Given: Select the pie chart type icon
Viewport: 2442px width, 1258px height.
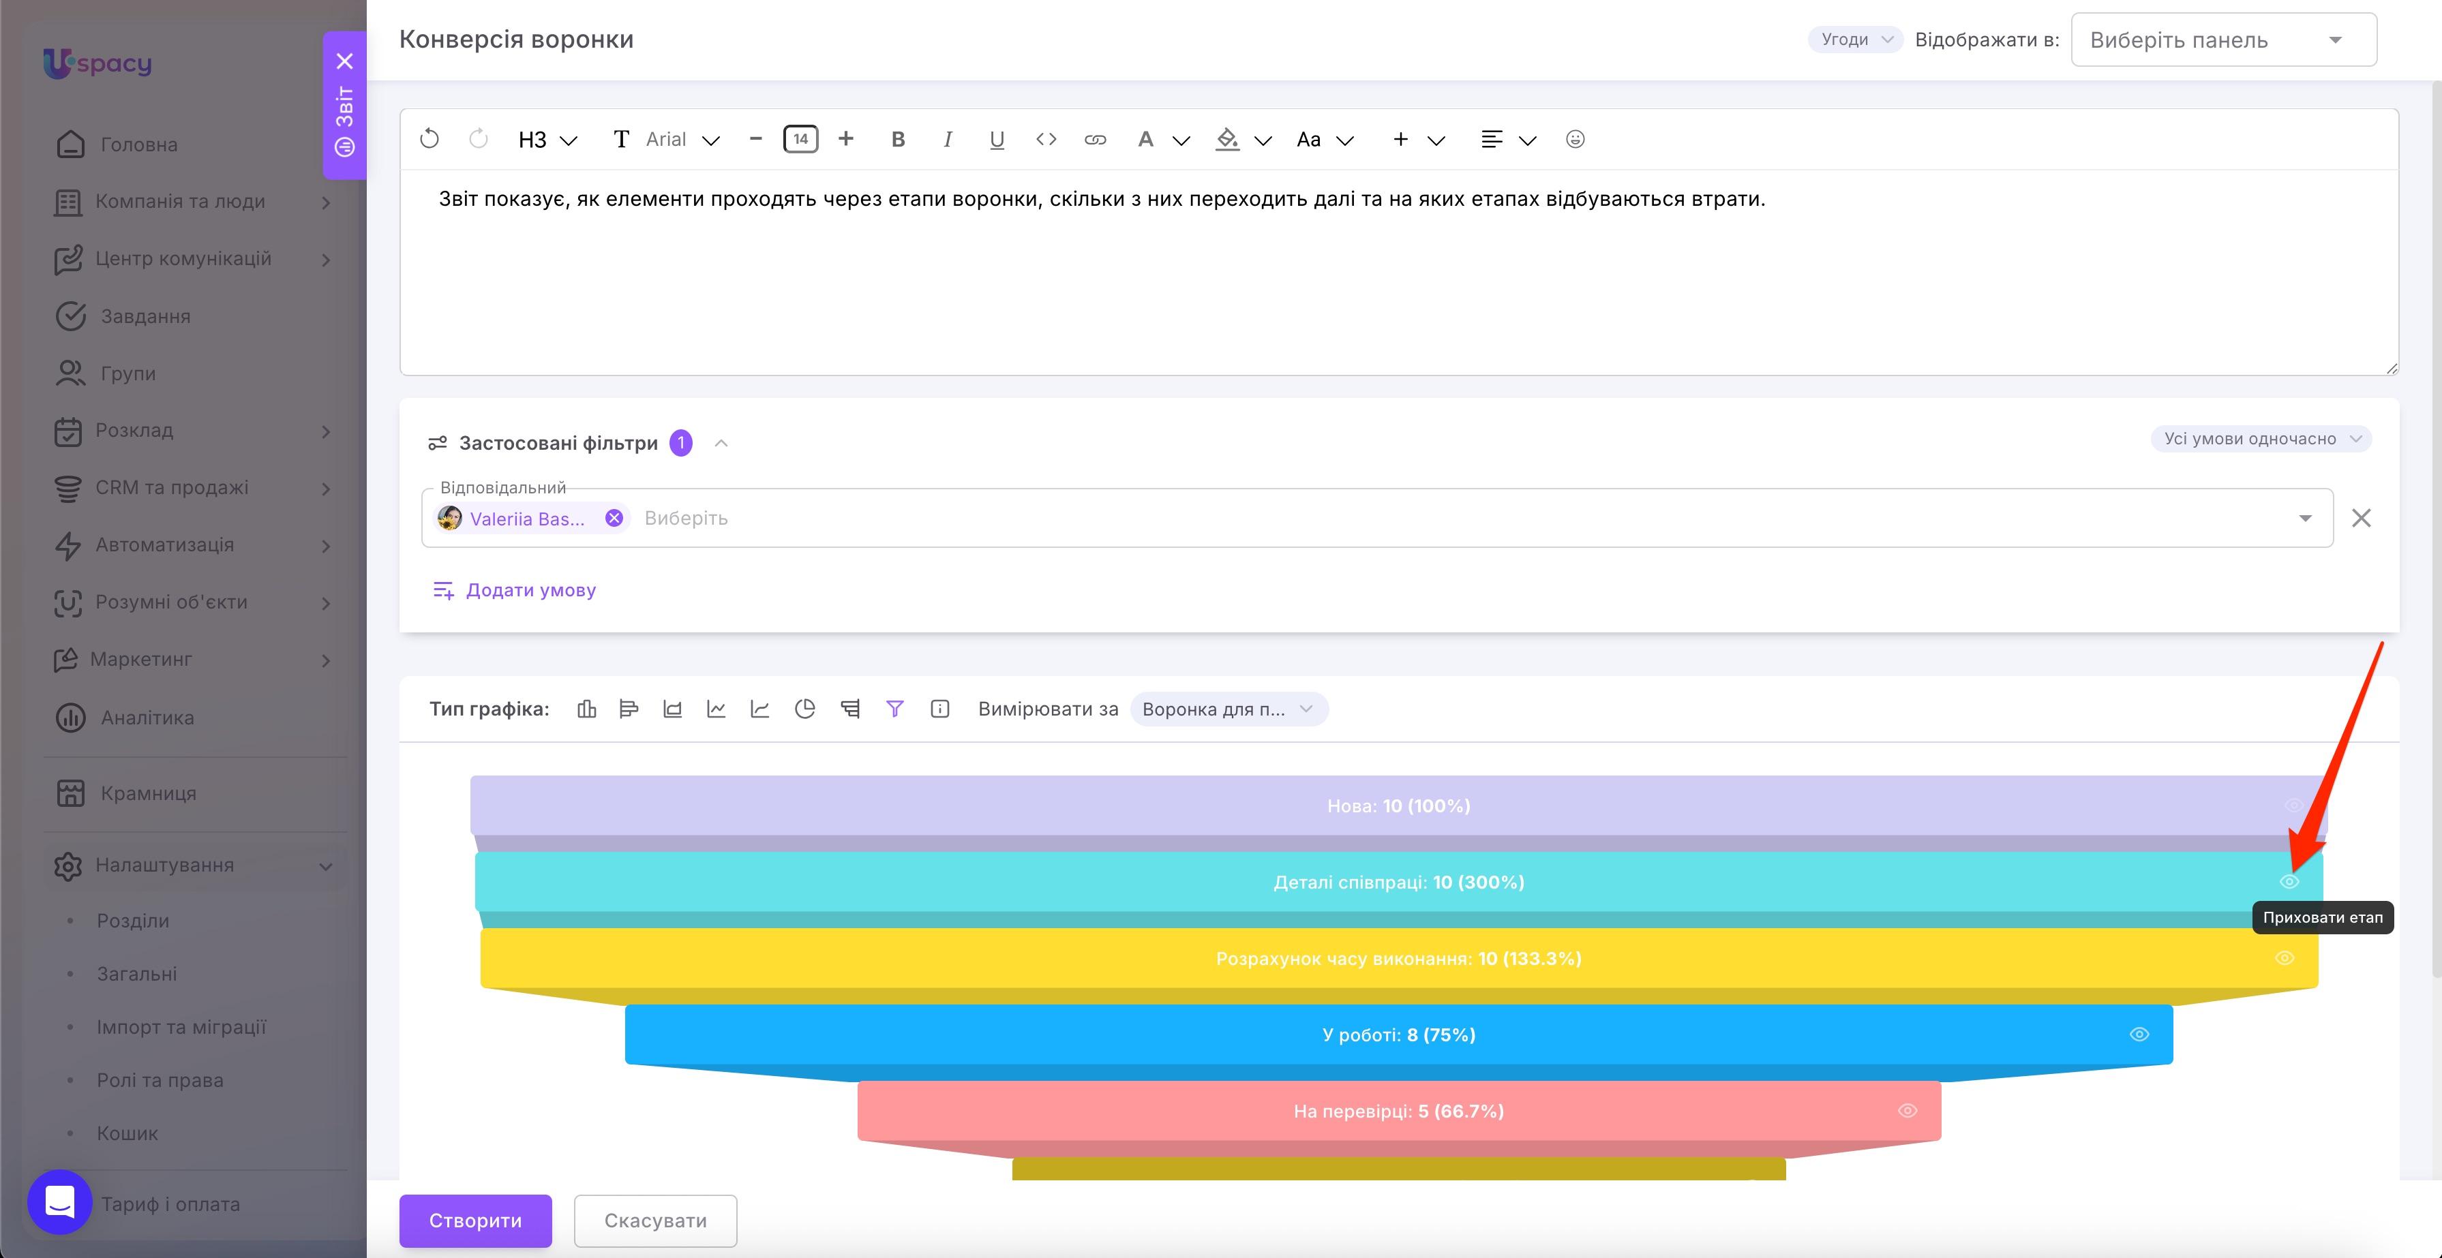Looking at the screenshot, I should click(805, 709).
